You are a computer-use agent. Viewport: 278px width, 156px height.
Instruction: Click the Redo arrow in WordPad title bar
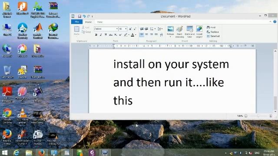click(x=89, y=16)
